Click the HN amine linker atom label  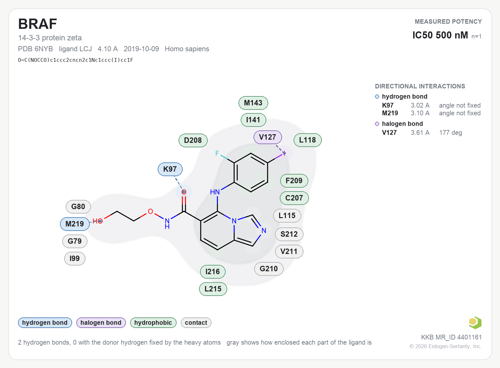pyautogui.click(x=215, y=192)
